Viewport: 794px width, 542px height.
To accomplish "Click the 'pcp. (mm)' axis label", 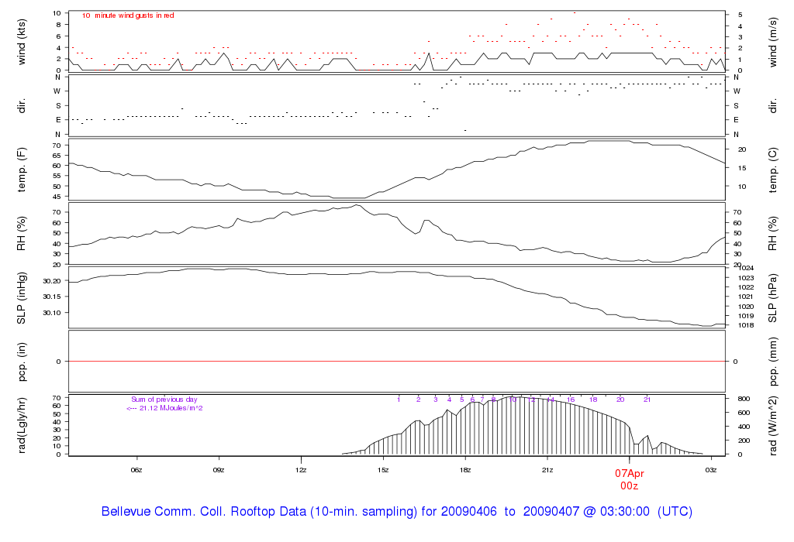I will coord(773,362).
